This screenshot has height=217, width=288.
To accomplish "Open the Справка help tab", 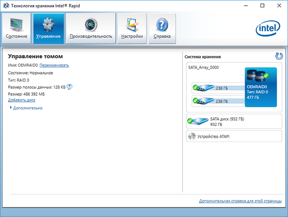I will [x=162, y=28].
